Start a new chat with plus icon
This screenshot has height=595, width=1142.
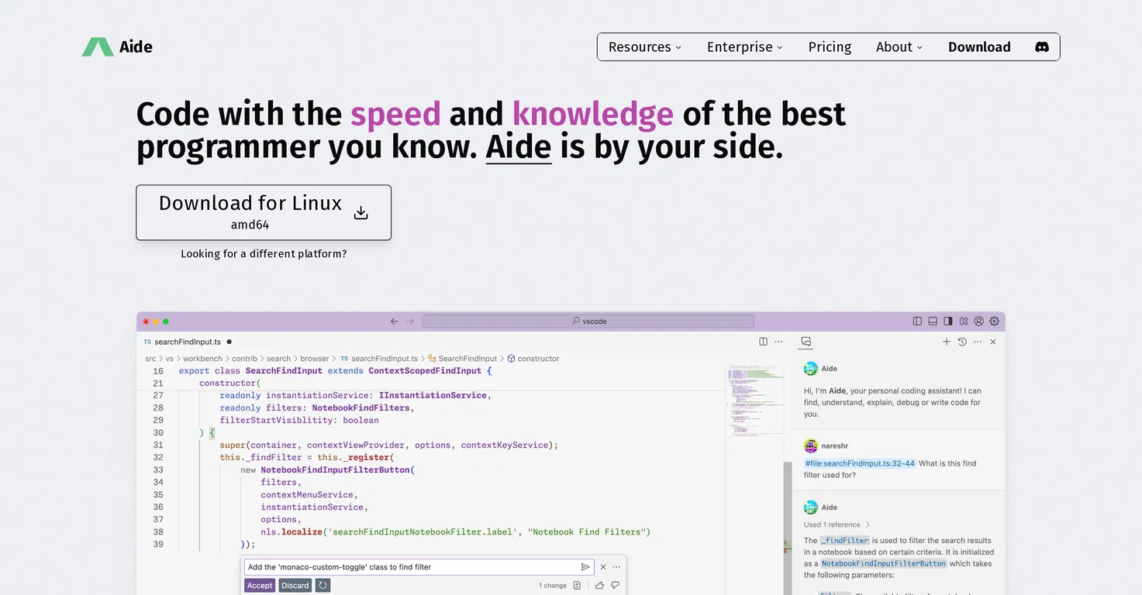click(x=947, y=342)
